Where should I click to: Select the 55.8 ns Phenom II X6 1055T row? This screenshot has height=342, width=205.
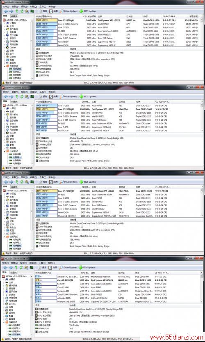(118, 301)
